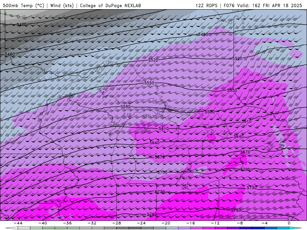Click the eastern 5640 contour label
307x230 pixels.
[x=239, y=136]
